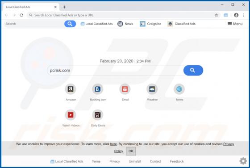Open the Uninstall footer link
Screen dimensions: 250x168
pos(135,161)
